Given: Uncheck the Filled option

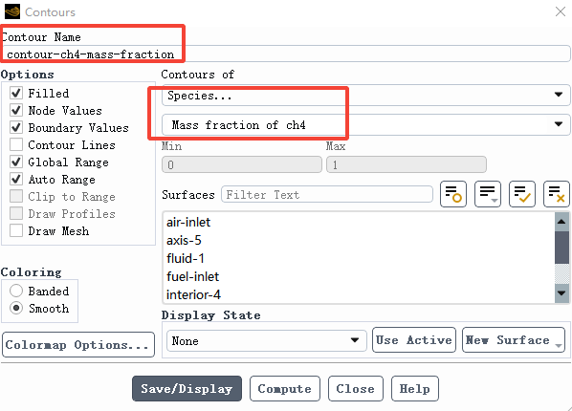Looking at the screenshot, I should 16,93.
